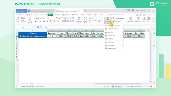Click the Fill icon in ribbon

coord(148,18)
